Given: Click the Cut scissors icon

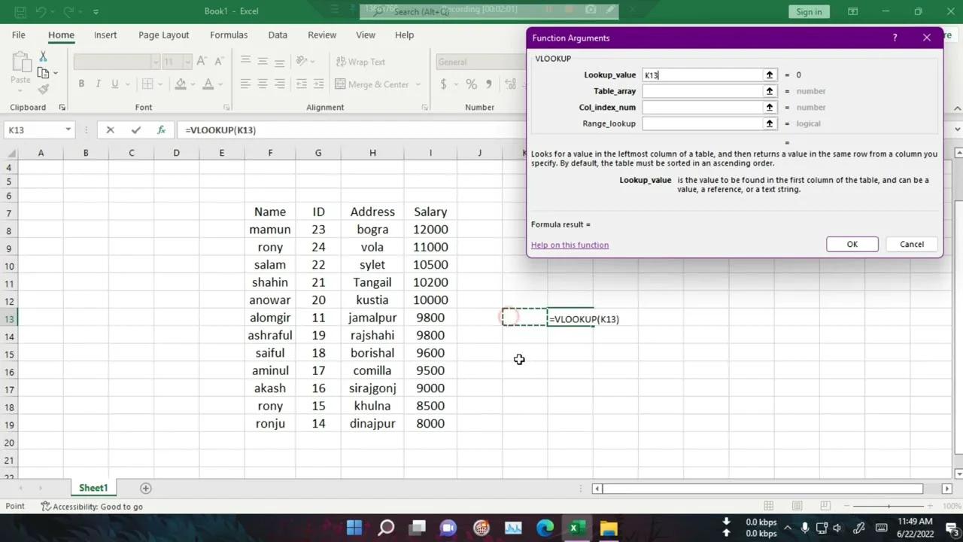Looking at the screenshot, I should [x=43, y=57].
